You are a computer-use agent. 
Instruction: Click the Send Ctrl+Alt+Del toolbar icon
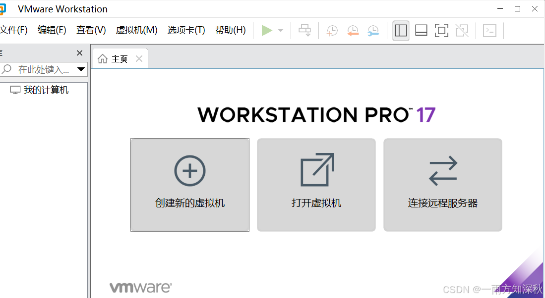[x=305, y=31]
